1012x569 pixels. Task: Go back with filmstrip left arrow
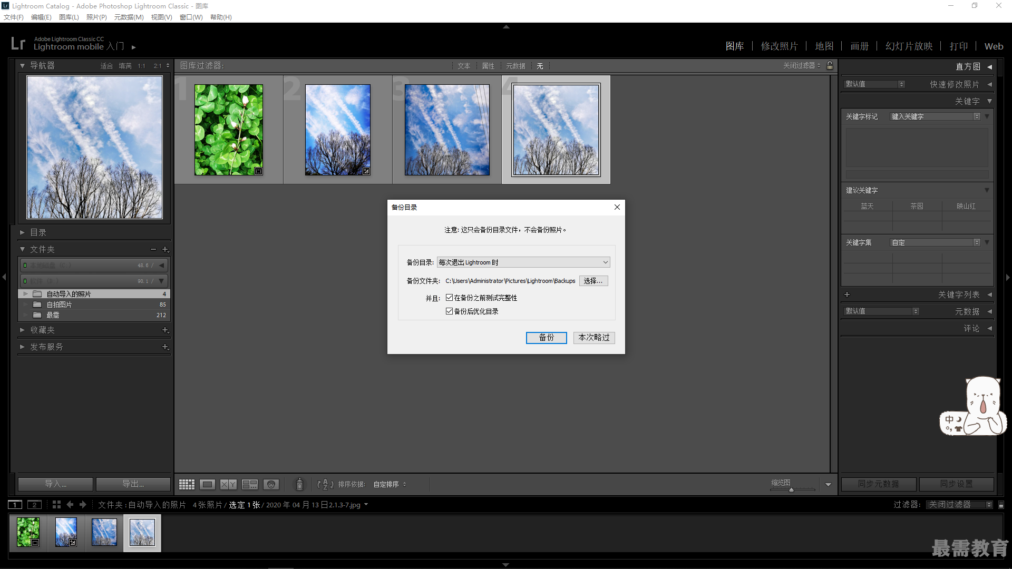(x=70, y=505)
